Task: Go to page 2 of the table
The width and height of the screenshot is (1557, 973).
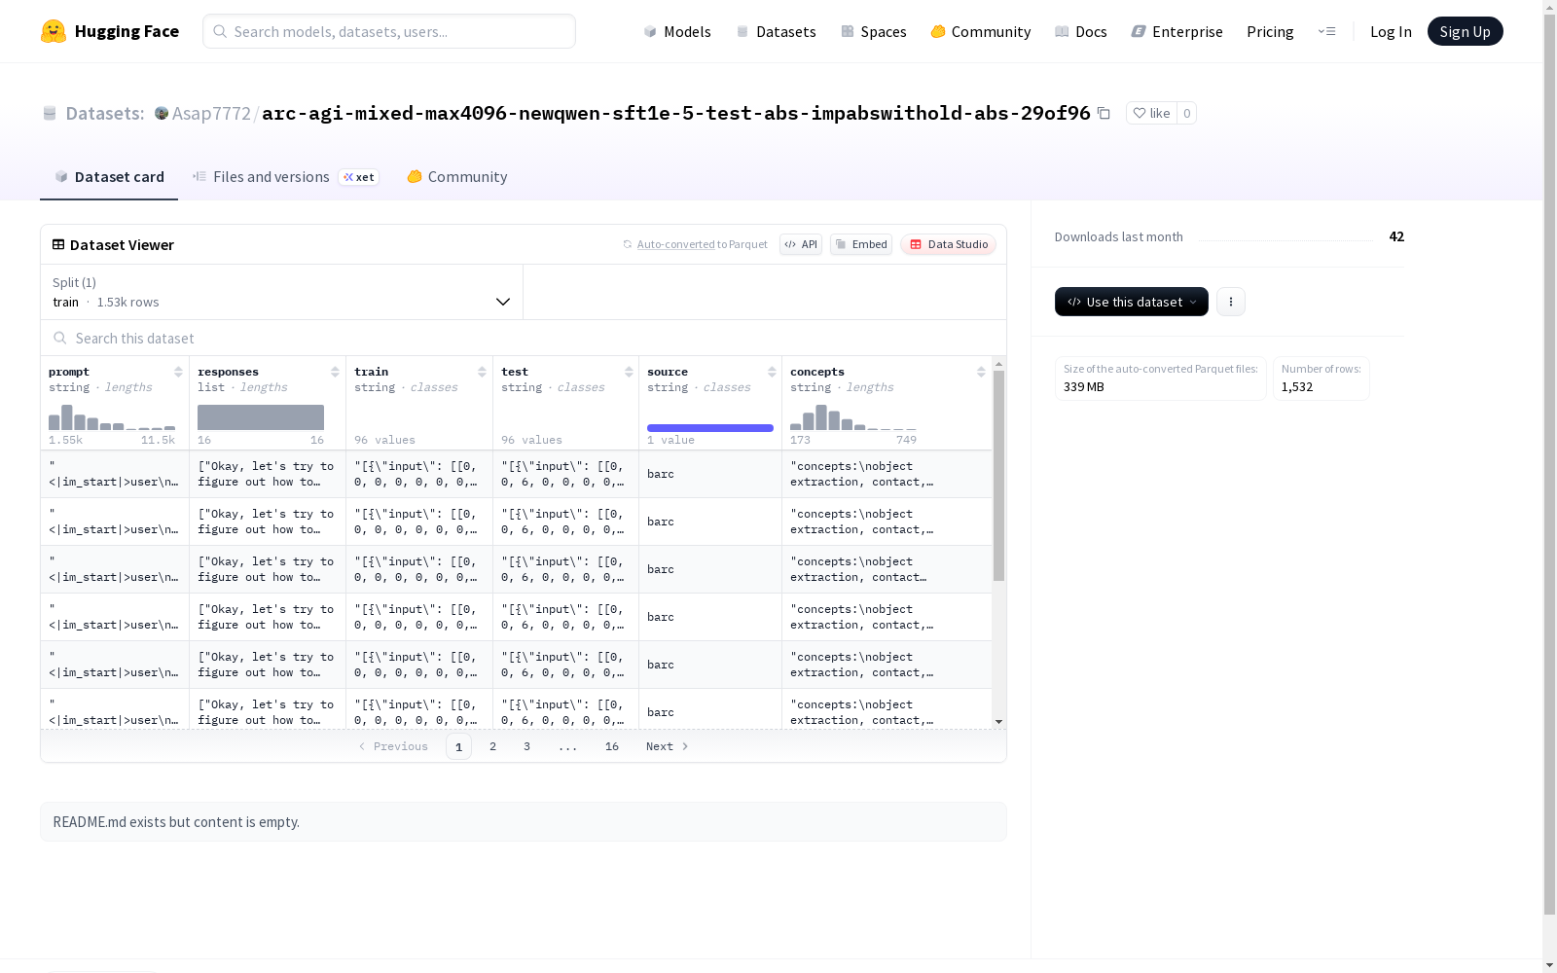Action: tap(493, 746)
